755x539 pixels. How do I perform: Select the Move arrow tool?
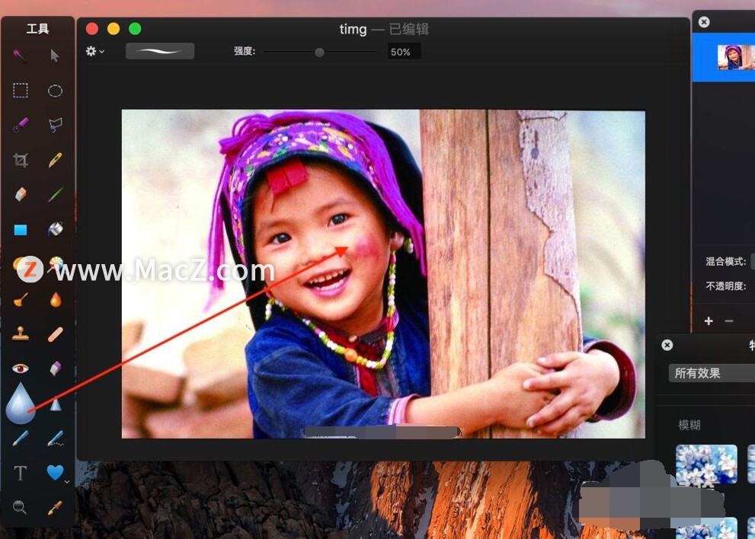(55, 56)
